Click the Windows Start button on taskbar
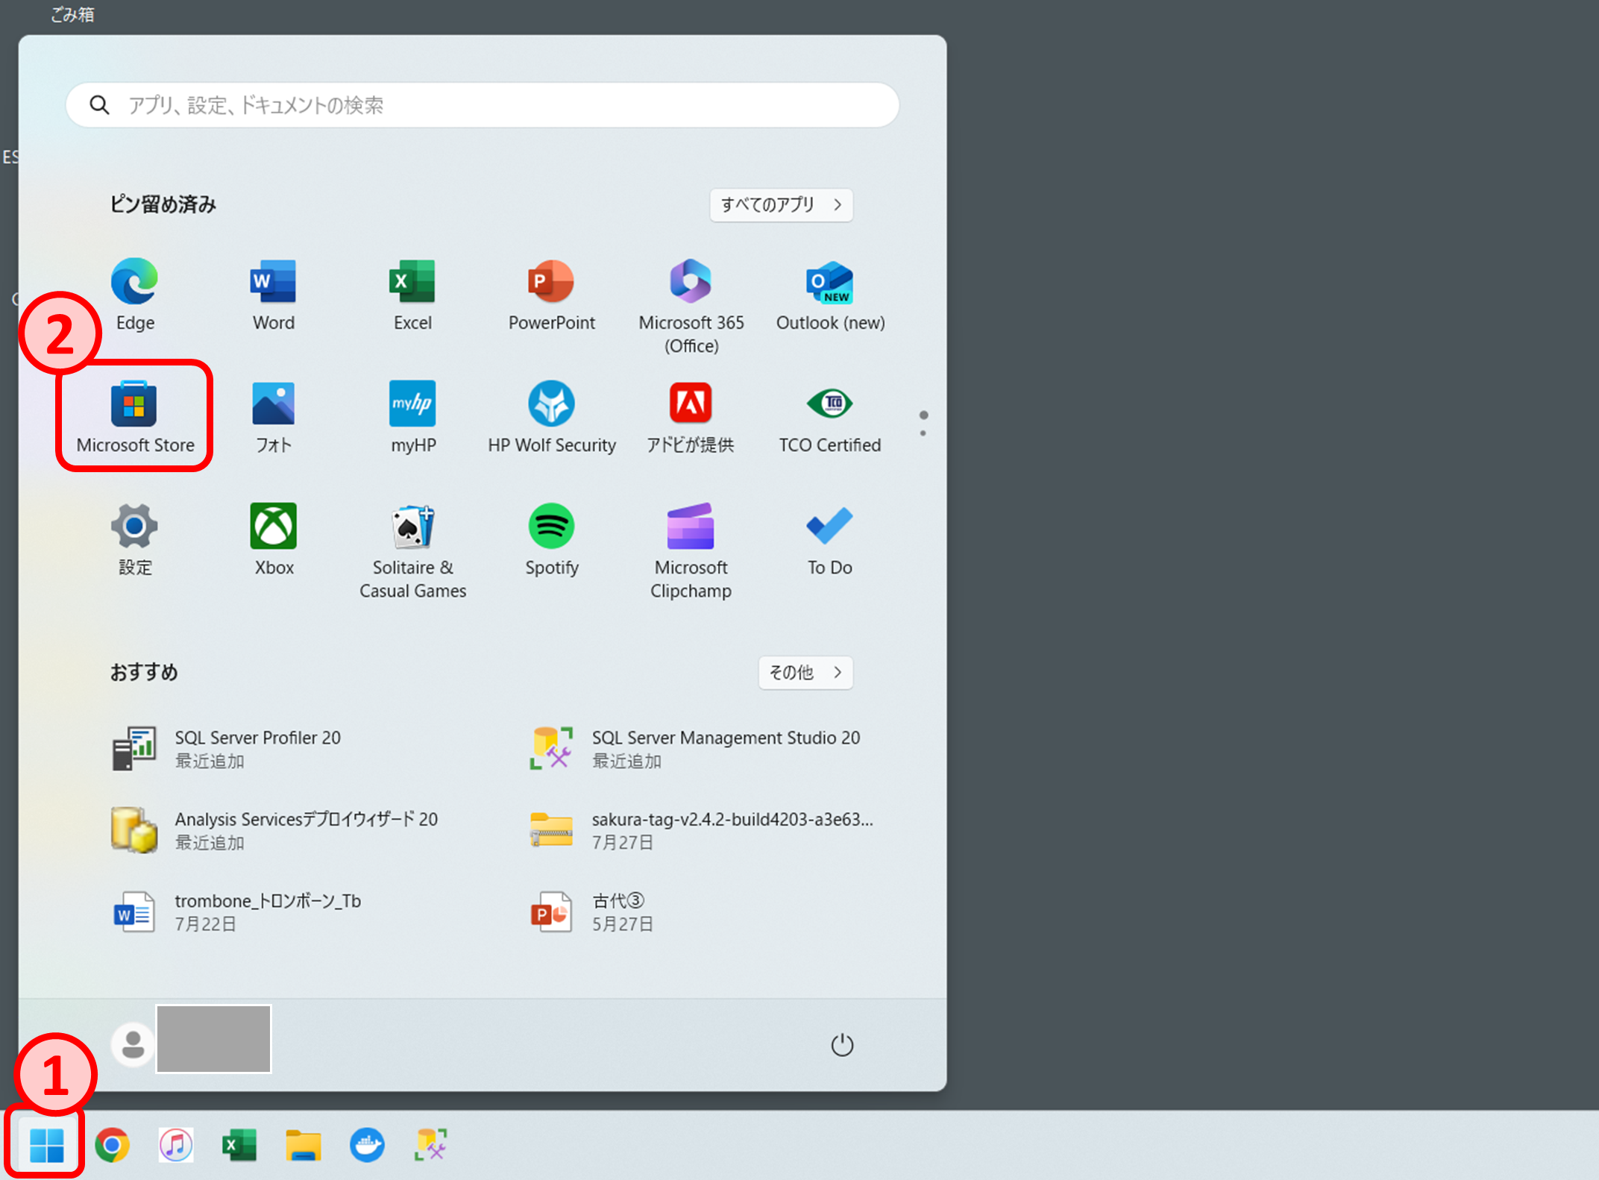The width and height of the screenshot is (1599, 1180). coord(46,1145)
